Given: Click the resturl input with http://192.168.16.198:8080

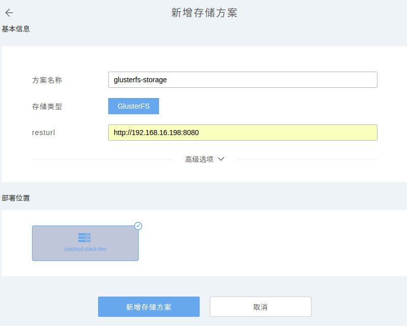Looking at the screenshot, I should [x=242, y=133].
